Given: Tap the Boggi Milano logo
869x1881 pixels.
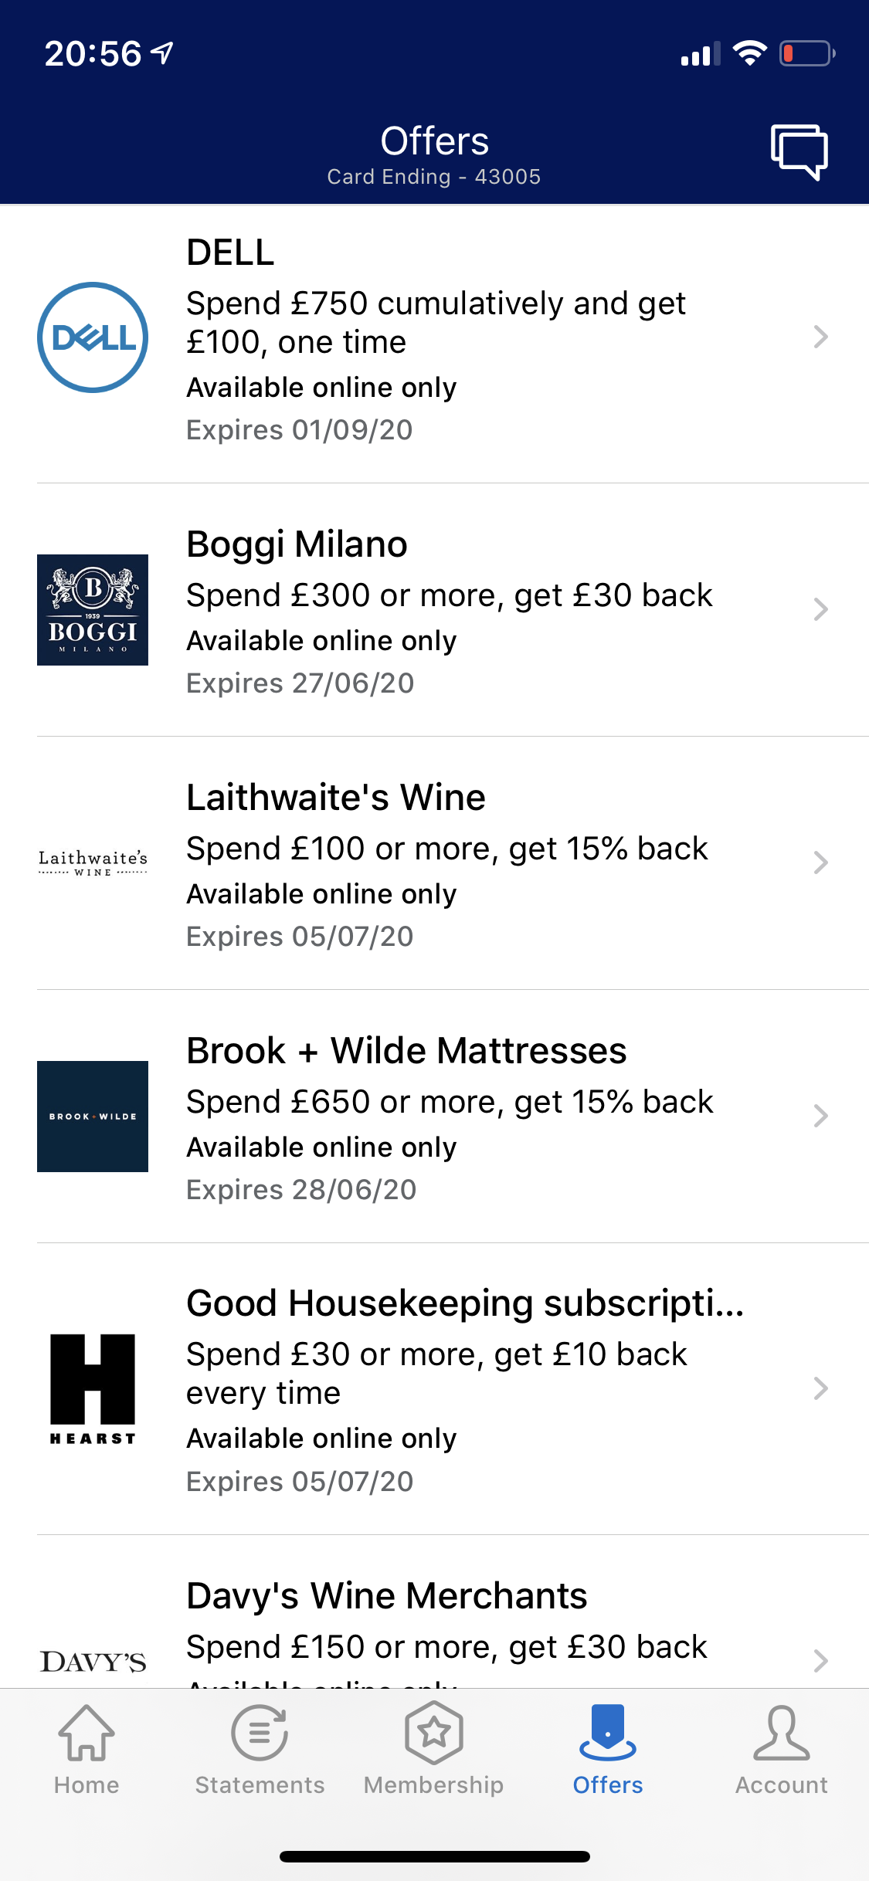Looking at the screenshot, I should coord(93,610).
